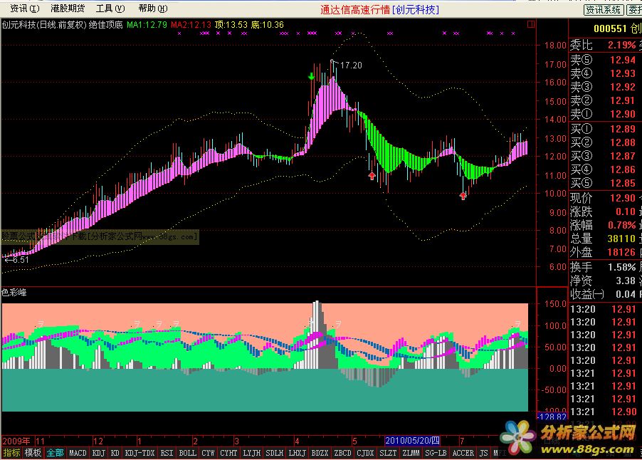This screenshot has width=642, height=460.
Task: Click the 卖⑤ price 12.94
Action: tap(623, 60)
